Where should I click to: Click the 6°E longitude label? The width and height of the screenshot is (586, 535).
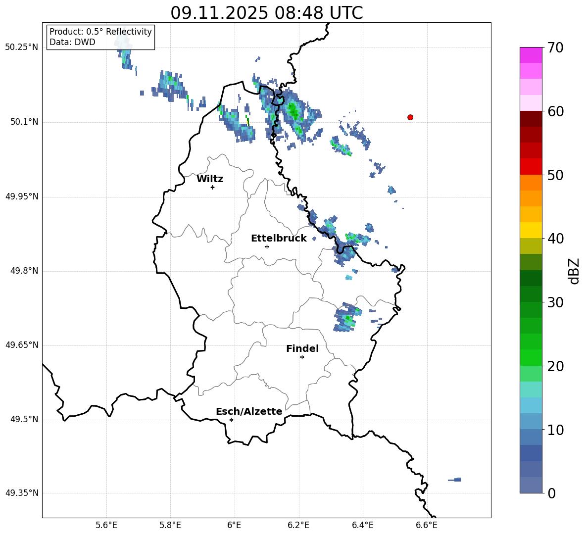(234, 525)
